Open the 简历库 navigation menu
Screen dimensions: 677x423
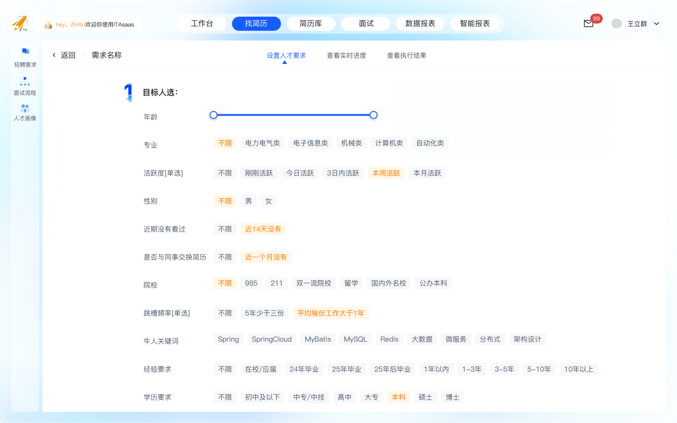coord(311,24)
